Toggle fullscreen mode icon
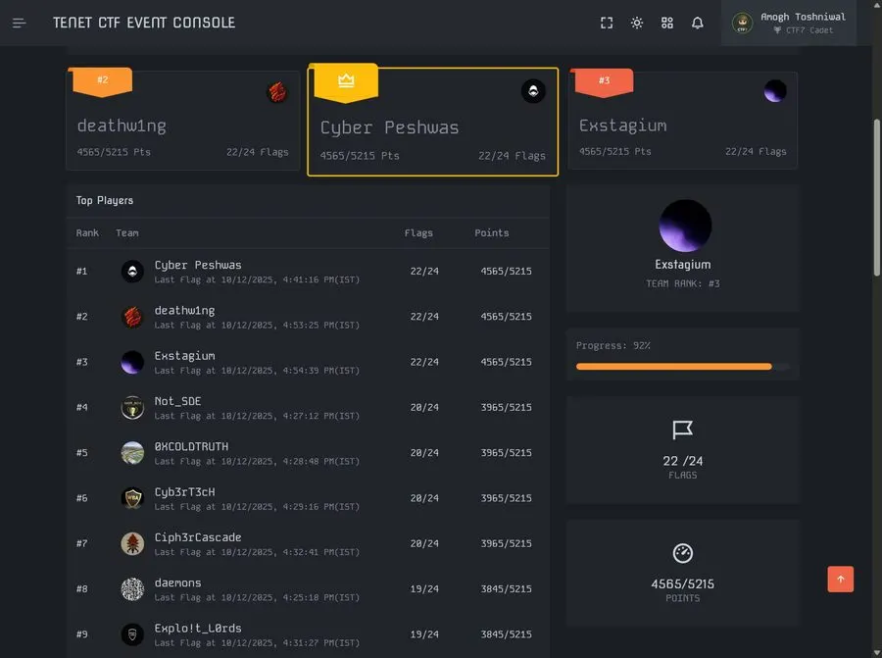The width and height of the screenshot is (882, 658). pyautogui.click(x=607, y=24)
